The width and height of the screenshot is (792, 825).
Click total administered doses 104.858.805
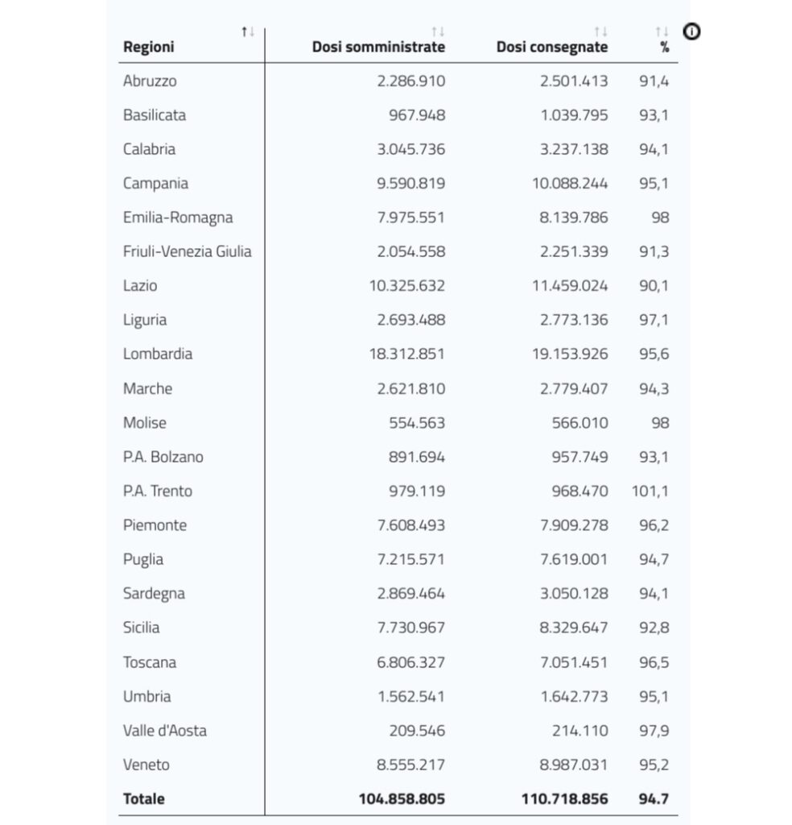coord(402,798)
